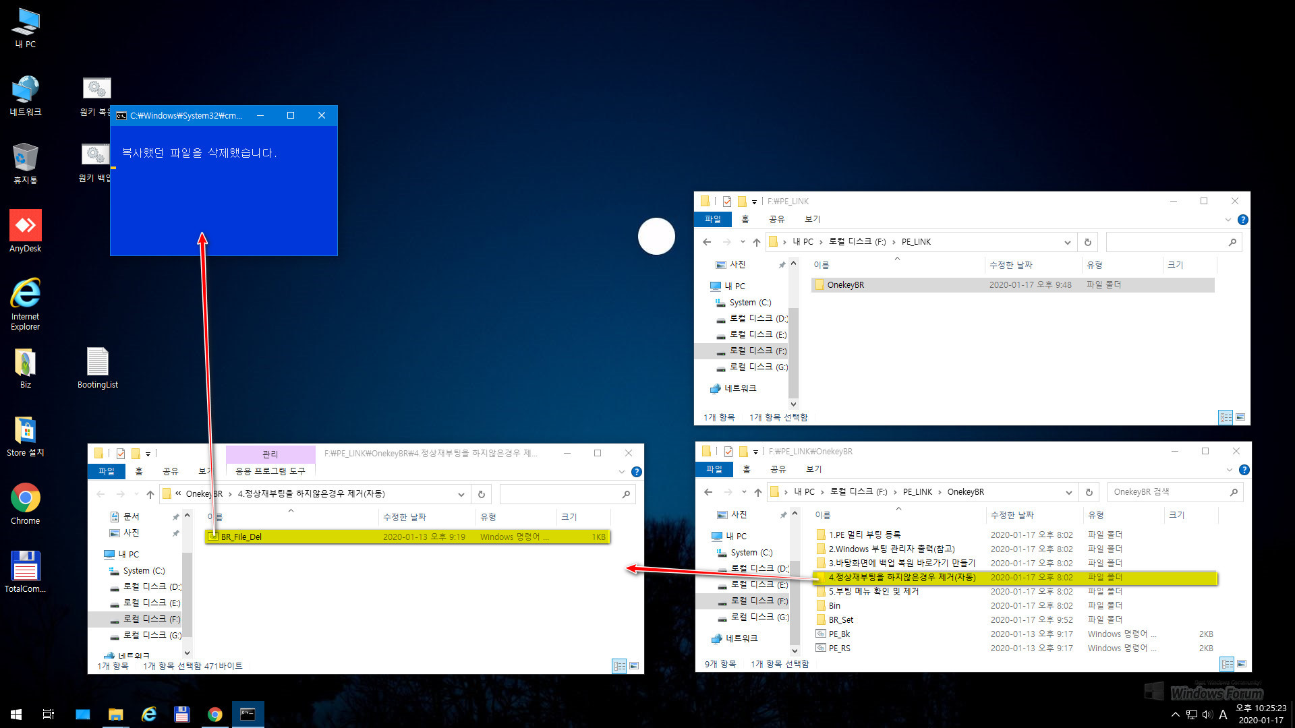Click search box in PE_LINK window

(x=1173, y=242)
